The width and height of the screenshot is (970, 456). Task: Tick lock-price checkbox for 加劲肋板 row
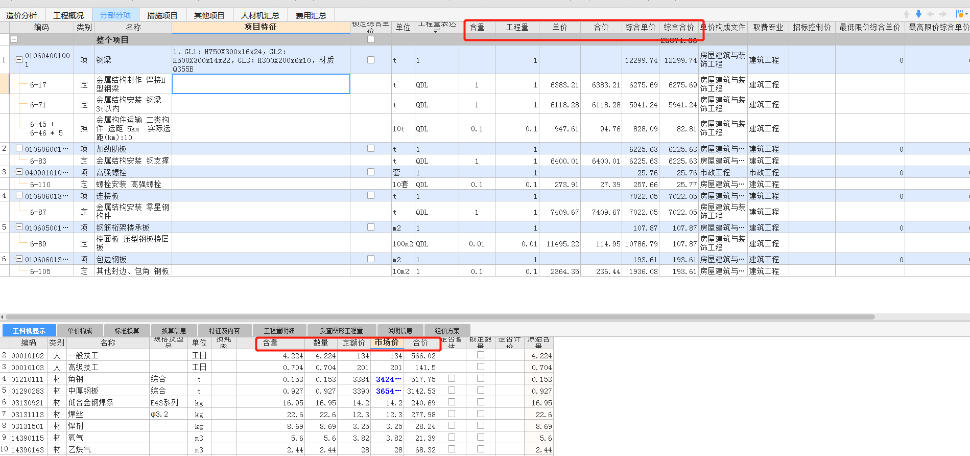pyautogui.click(x=371, y=148)
